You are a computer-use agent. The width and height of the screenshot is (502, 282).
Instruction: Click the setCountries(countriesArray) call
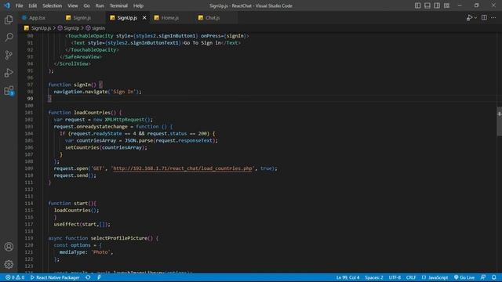(106, 147)
